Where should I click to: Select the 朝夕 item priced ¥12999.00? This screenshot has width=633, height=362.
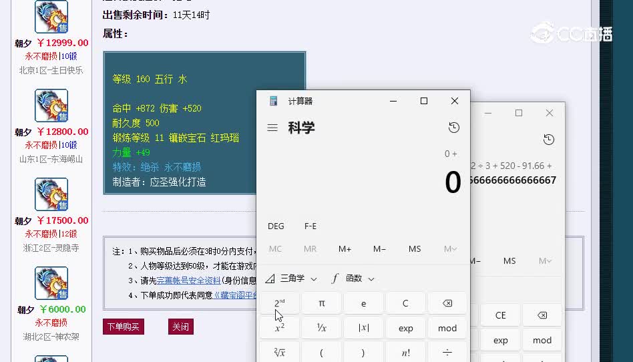[51, 17]
